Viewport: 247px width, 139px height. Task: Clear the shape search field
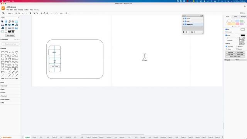[x=18, y=18]
